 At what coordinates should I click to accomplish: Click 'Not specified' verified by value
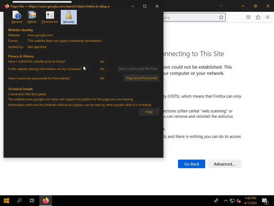tap(37, 47)
